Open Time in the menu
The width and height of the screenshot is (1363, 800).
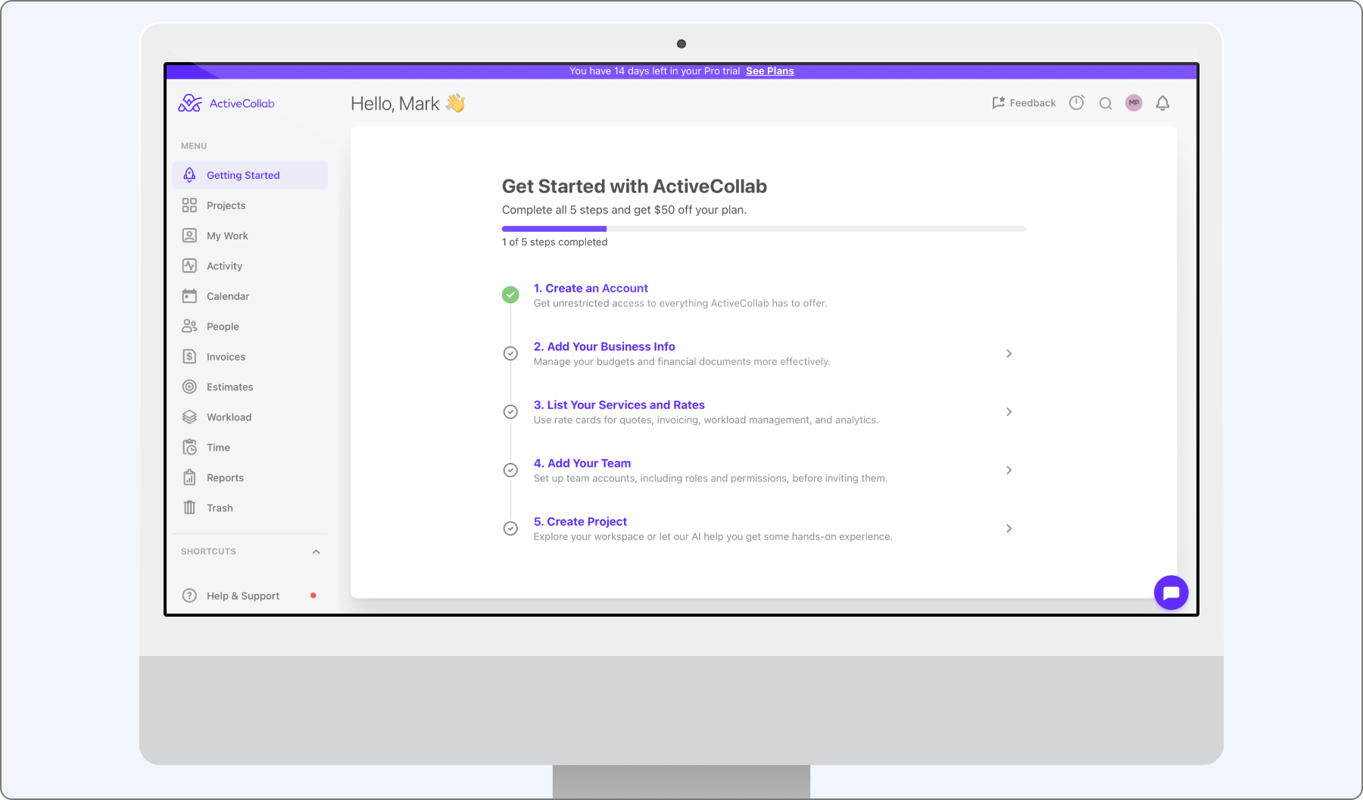250,448
